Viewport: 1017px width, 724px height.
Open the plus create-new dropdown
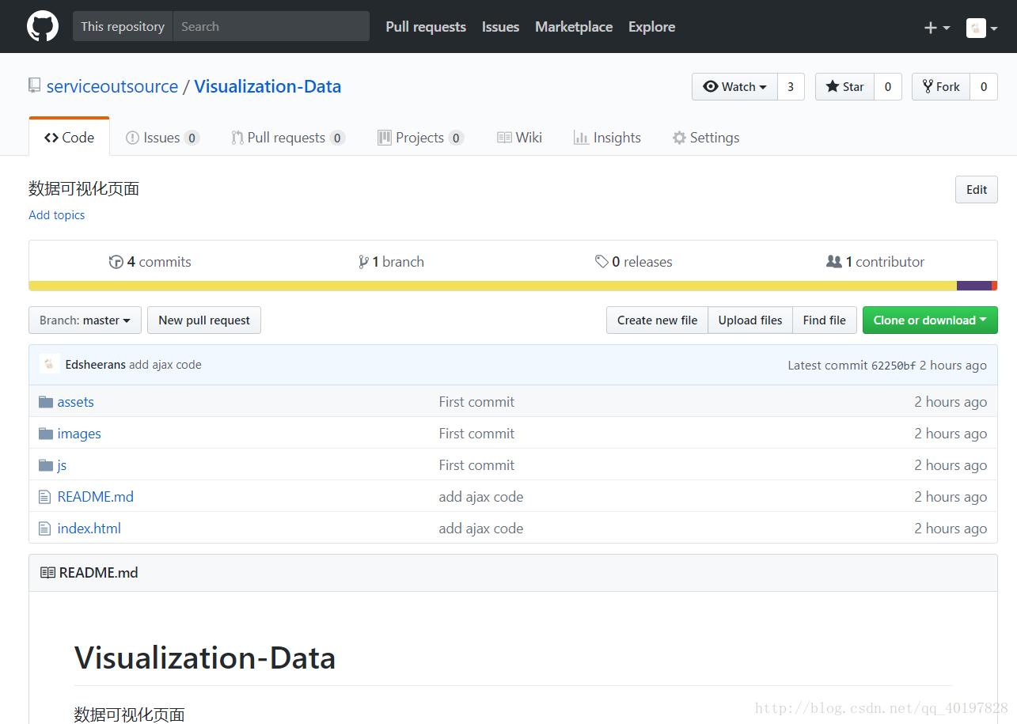pyautogui.click(x=937, y=28)
